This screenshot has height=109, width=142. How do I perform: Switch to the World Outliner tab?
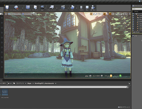[x=137, y=6]
